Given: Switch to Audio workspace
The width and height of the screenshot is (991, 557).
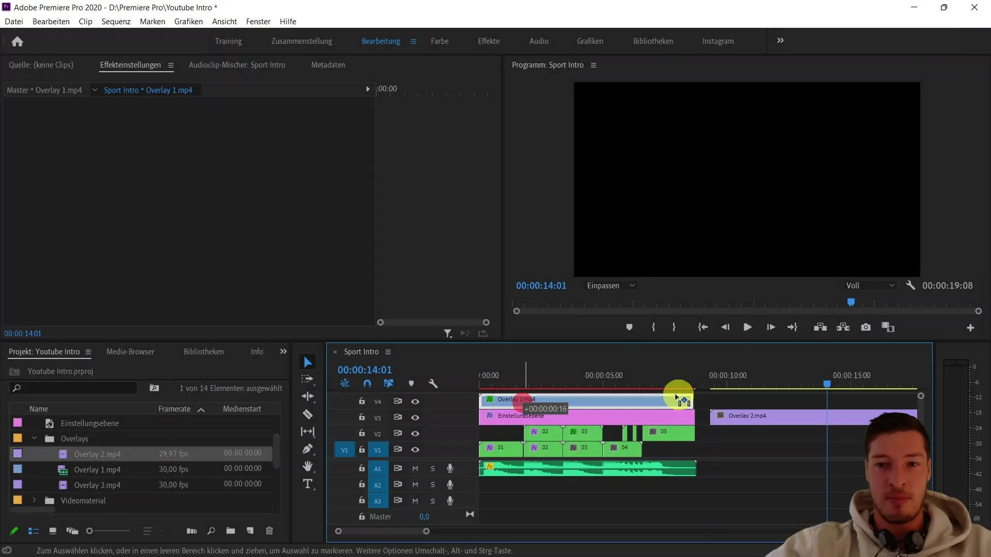Looking at the screenshot, I should point(539,41).
